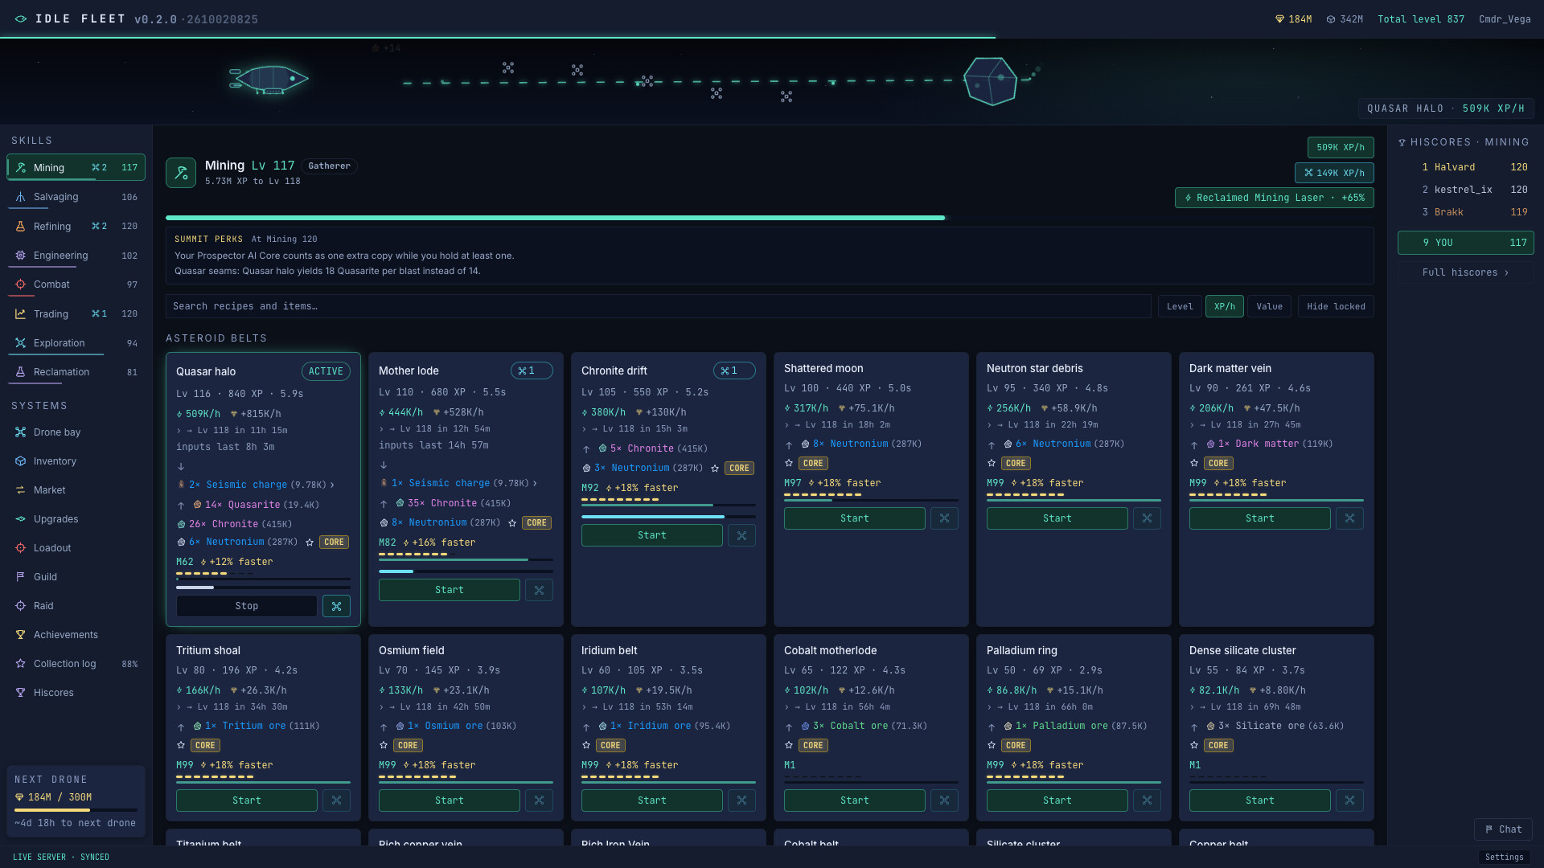Click the drone icon on Neutron star debris card
Screen dimensions: 1544x868
tap(1147, 518)
